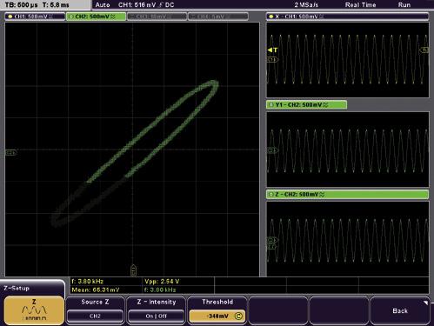Click the rotary knob icon beside Threshold value
The height and width of the screenshot is (326, 434).
tap(238, 316)
